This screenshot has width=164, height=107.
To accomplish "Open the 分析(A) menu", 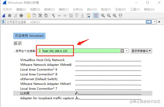I will point(78,10).
